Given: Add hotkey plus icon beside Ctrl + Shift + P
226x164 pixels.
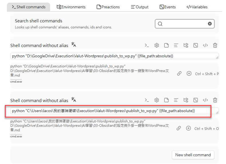Looking at the screenshot, I should [x=189, y=74].
